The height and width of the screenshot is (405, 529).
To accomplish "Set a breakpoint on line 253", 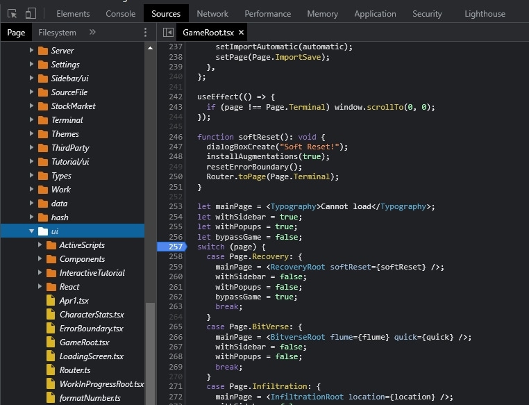I will [176, 206].
